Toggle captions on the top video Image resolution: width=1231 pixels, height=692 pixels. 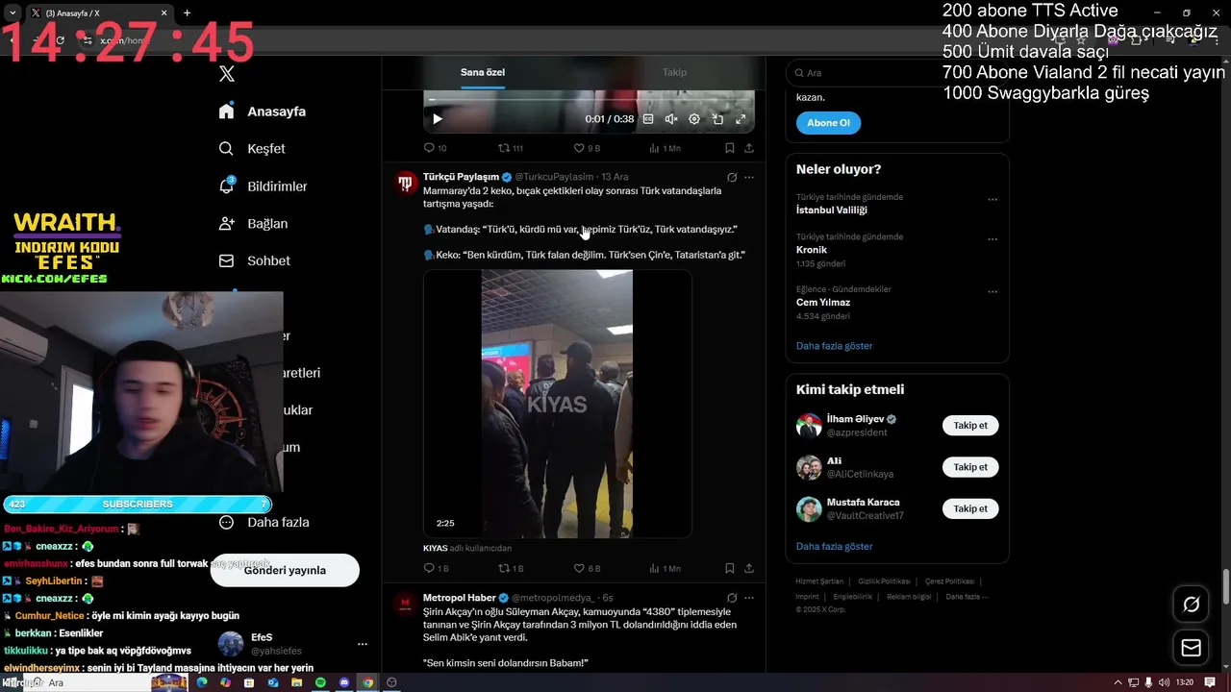[648, 119]
